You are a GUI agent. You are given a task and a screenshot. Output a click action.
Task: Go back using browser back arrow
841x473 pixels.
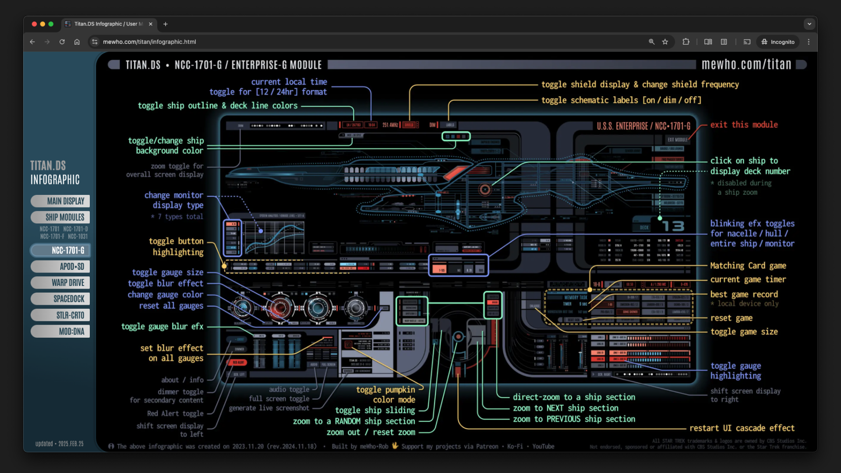tap(32, 42)
